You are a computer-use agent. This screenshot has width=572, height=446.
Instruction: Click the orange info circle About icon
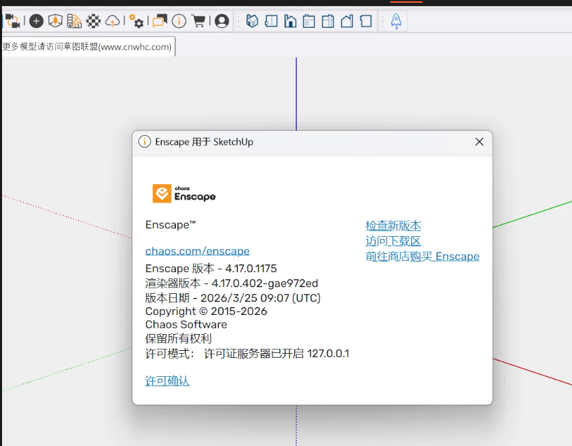pyautogui.click(x=179, y=21)
